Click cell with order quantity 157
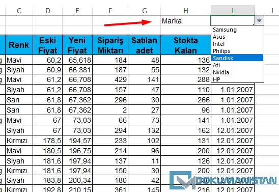The width and height of the screenshot is (279, 192). point(110,90)
